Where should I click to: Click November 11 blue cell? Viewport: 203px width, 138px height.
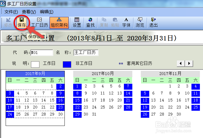click(196, 93)
